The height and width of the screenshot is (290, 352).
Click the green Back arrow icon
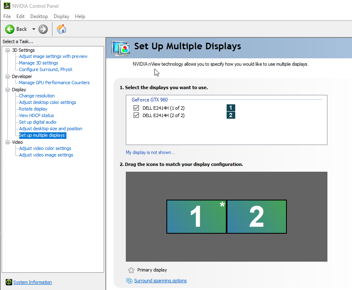(10, 29)
